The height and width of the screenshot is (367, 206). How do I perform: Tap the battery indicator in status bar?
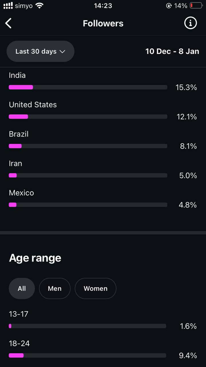coord(196,6)
